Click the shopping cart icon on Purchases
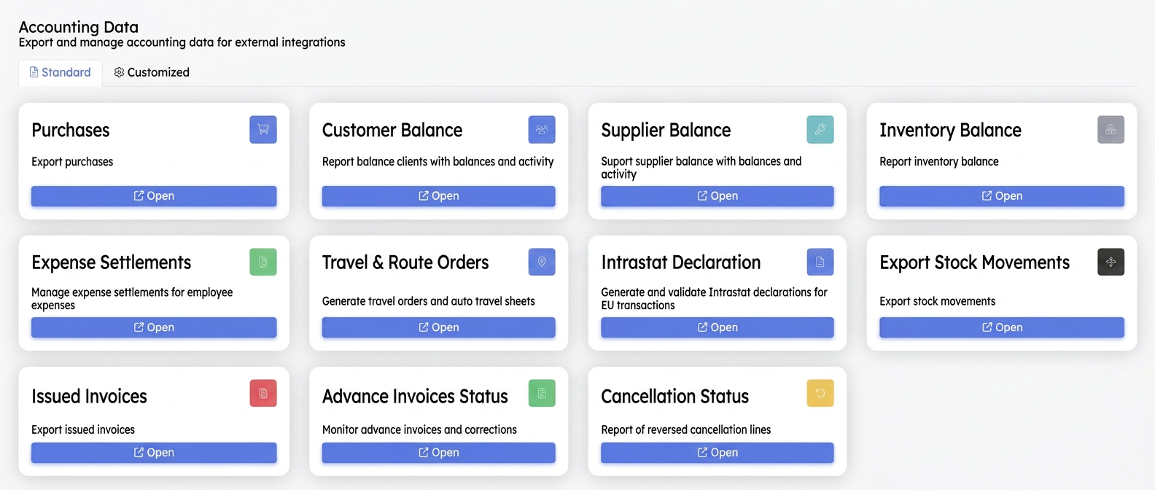 [263, 130]
